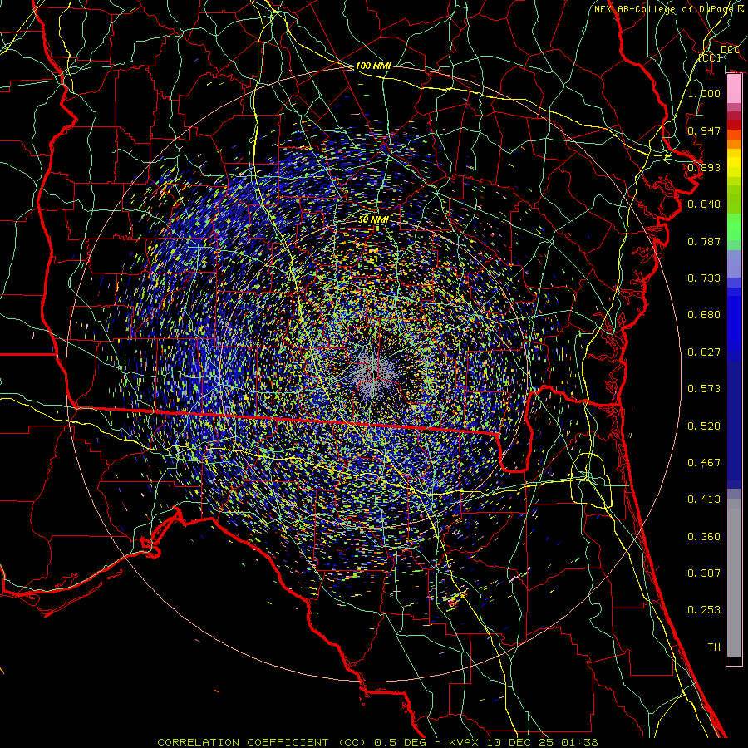The image size is (748, 748).
Task: Click the 0.520 legend value
Action: (704, 426)
